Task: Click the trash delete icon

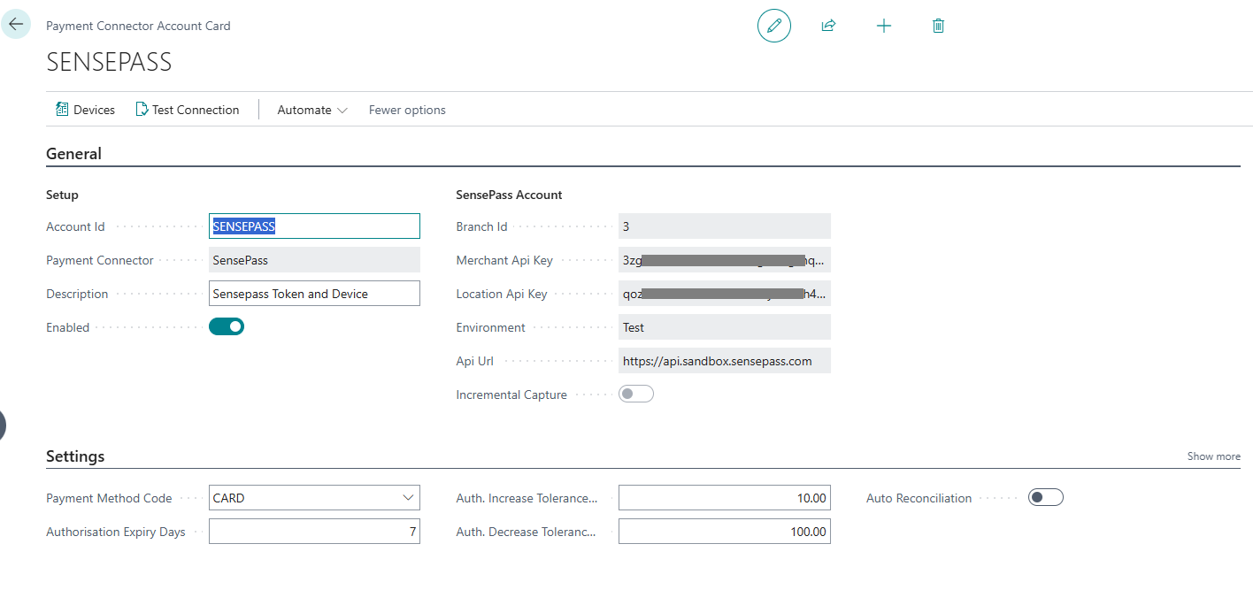Action: (x=938, y=26)
